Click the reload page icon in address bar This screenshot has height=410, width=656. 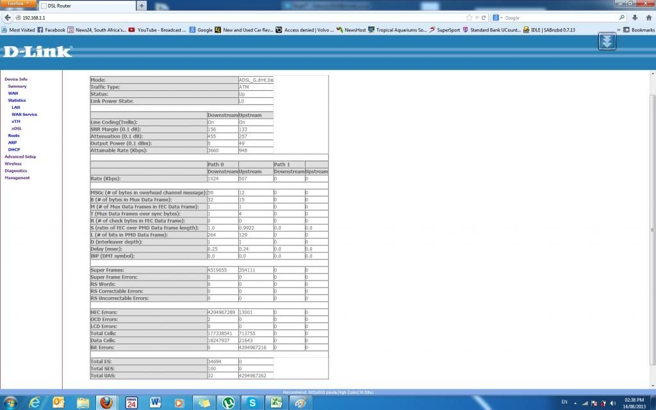pos(483,18)
